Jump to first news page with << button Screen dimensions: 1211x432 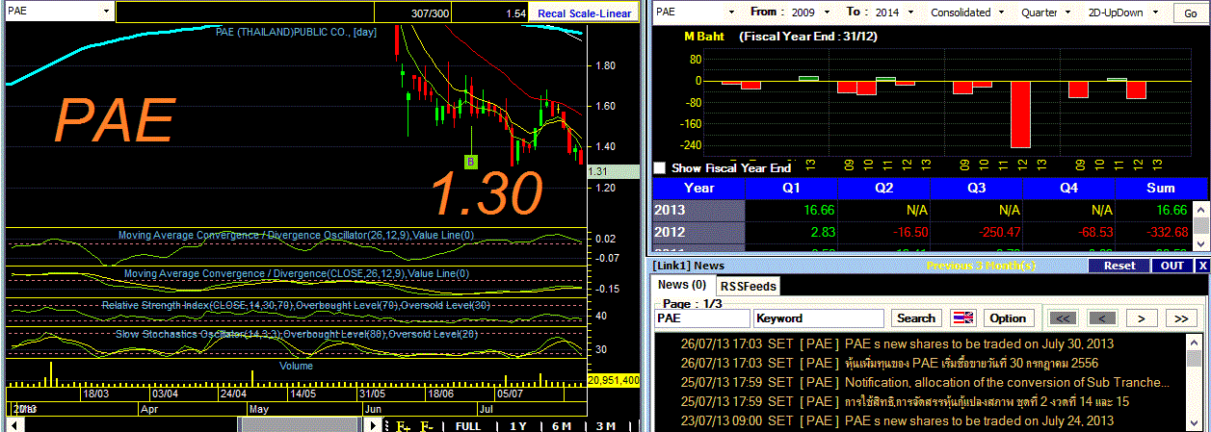coord(1063,318)
